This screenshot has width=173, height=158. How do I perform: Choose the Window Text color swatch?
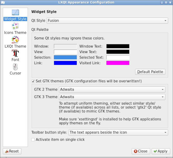coord(118,46)
